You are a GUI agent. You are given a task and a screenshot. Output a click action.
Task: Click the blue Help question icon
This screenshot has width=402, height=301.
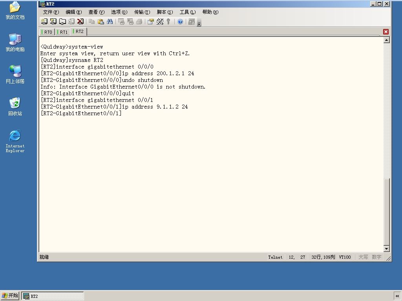tap(180, 22)
